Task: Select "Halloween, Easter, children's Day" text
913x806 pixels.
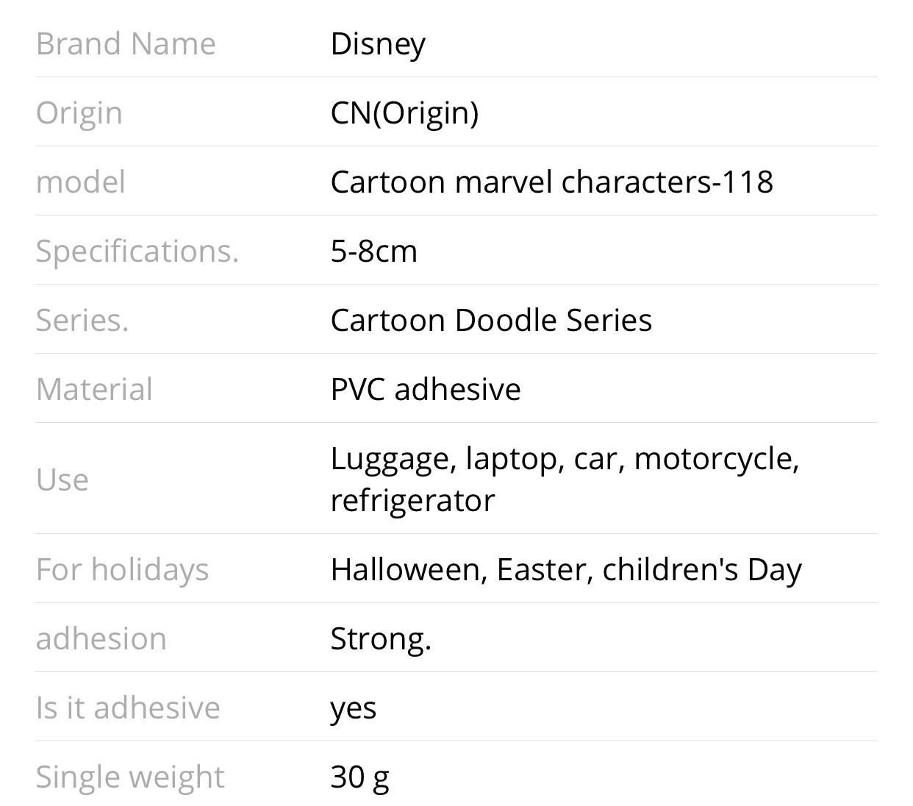Action: (x=566, y=569)
